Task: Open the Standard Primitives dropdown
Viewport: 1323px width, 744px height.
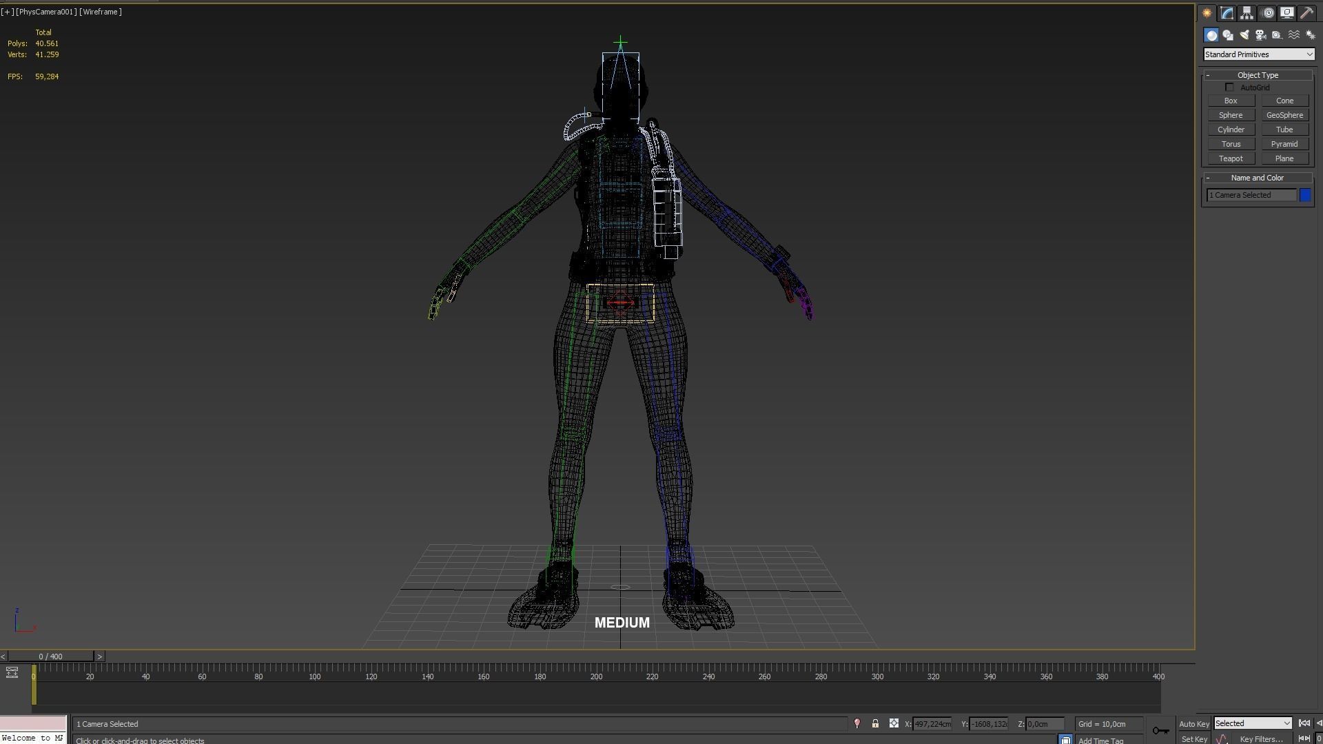Action: coord(1259,54)
